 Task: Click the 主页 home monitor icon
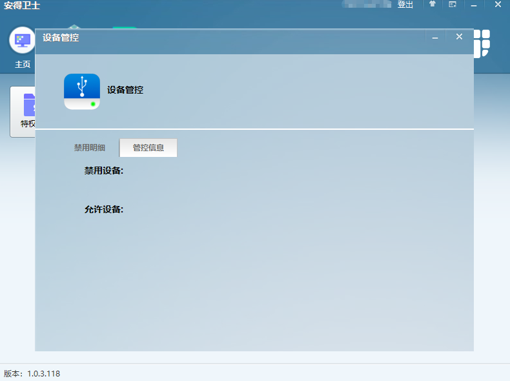(x=23, y=40)
